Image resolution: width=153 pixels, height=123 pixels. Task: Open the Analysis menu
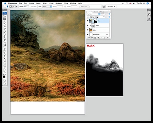(x=59, y=3)
